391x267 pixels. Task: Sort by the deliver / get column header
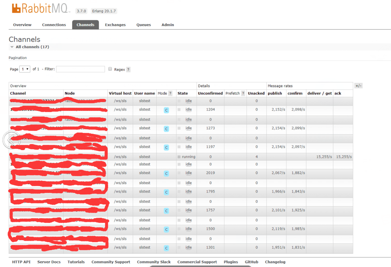point(319,93)
